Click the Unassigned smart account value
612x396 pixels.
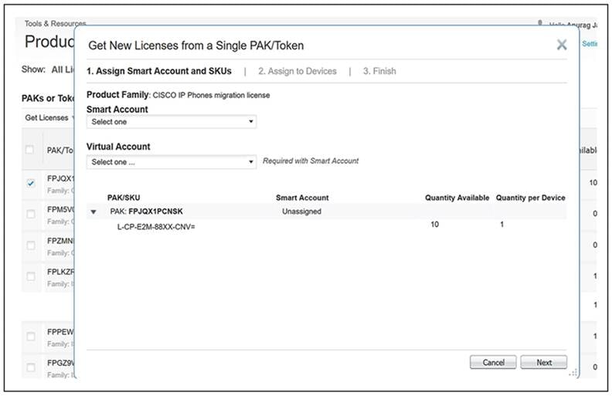pos(301,212)
